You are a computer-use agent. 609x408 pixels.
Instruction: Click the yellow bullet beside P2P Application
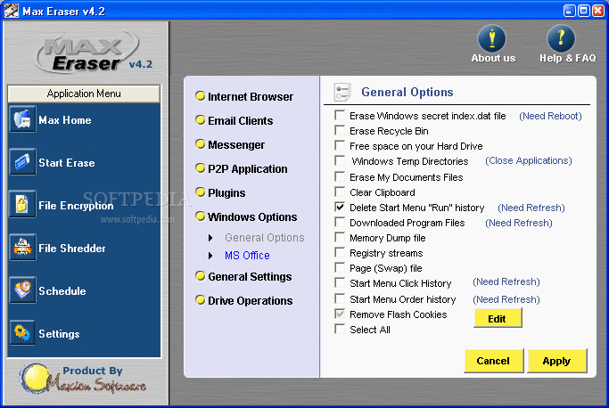(x=200, y=168)
